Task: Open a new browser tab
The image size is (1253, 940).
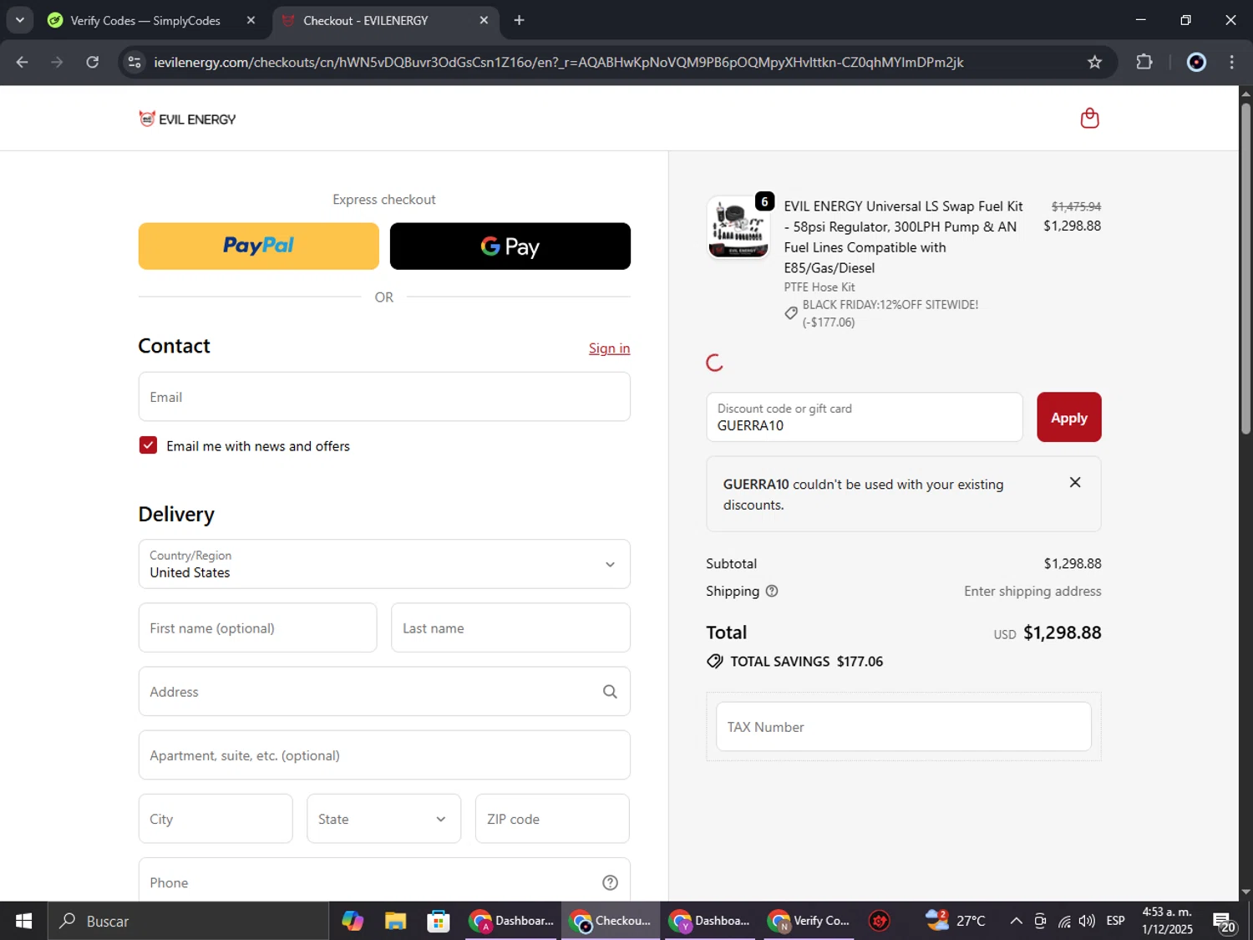Action: click(x=519, y=20)
